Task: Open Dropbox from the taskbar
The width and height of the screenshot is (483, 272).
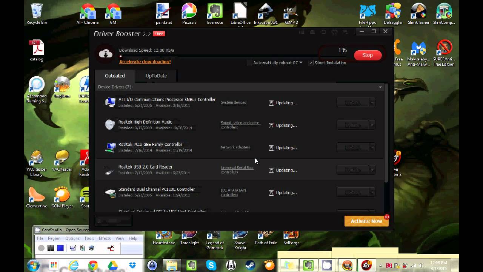Action: 132,265
